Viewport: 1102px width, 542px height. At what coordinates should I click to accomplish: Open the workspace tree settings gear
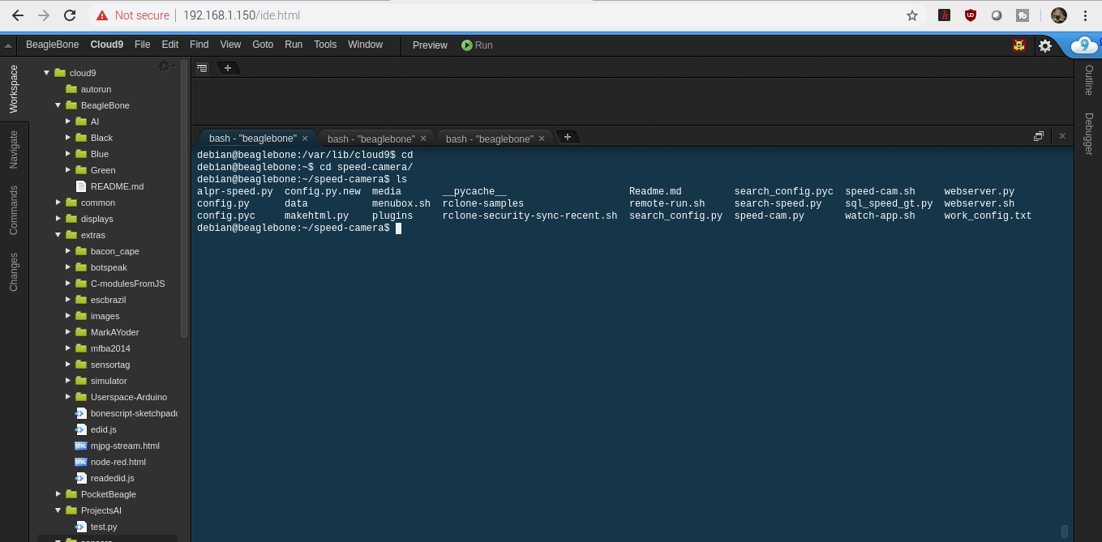click(165, 66)
